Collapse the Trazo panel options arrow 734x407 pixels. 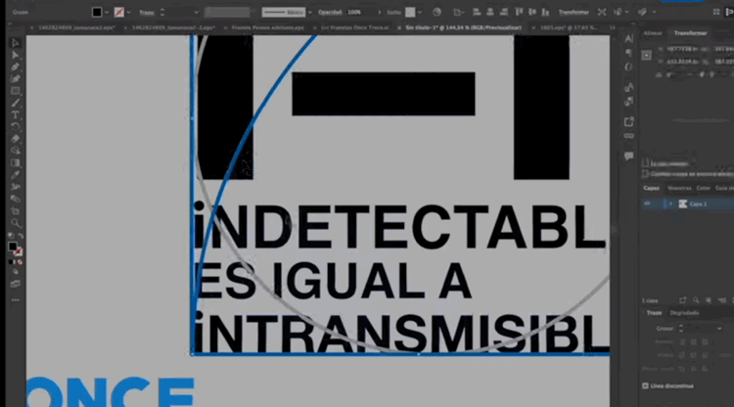pyautogui.click(x=644, y=312)
